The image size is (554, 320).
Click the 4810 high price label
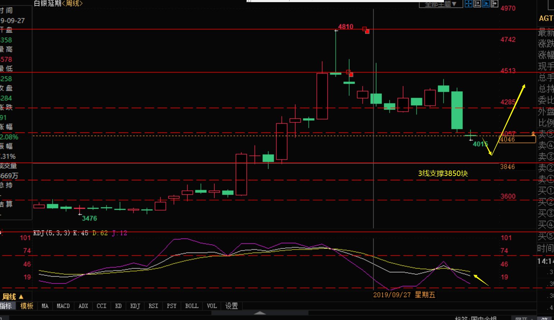tap(346, 27)
